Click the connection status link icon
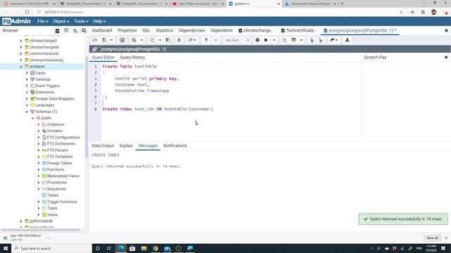The image size is (451, 253). click(94, 49)
